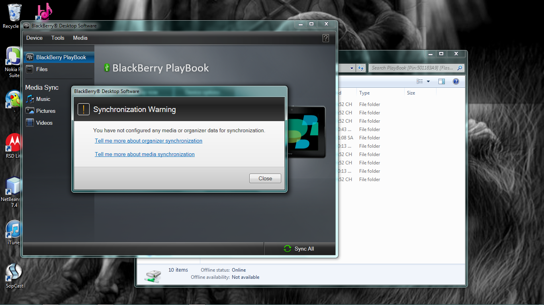Click the BlackBerry logo in the window title bar
This screenshot has height=305, width=544.
tap(27, 26)
